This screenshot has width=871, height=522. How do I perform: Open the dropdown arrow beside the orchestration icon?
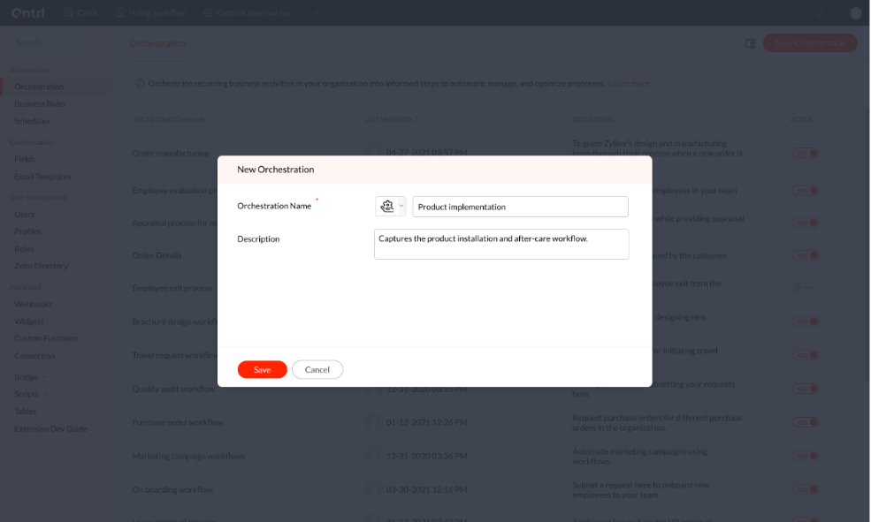tap(401, 207)
